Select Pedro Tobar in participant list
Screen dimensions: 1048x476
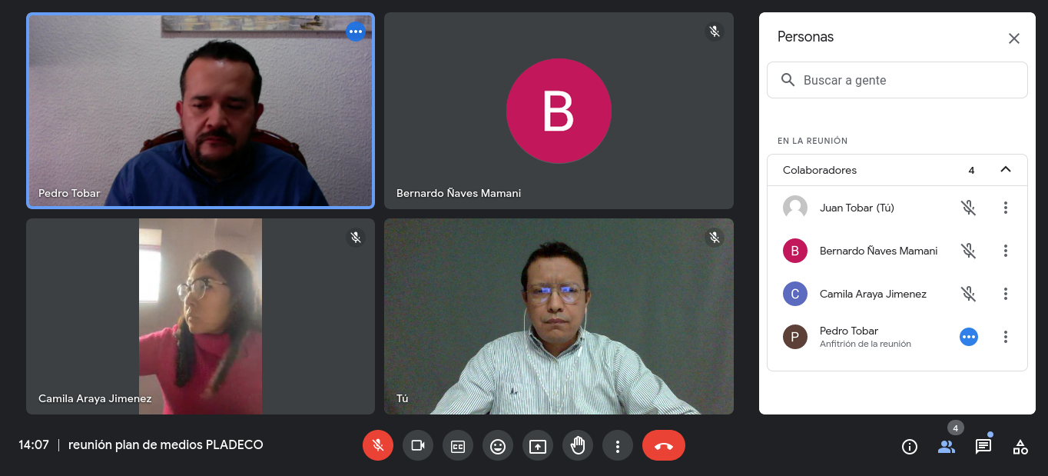(x=897, y=337)
